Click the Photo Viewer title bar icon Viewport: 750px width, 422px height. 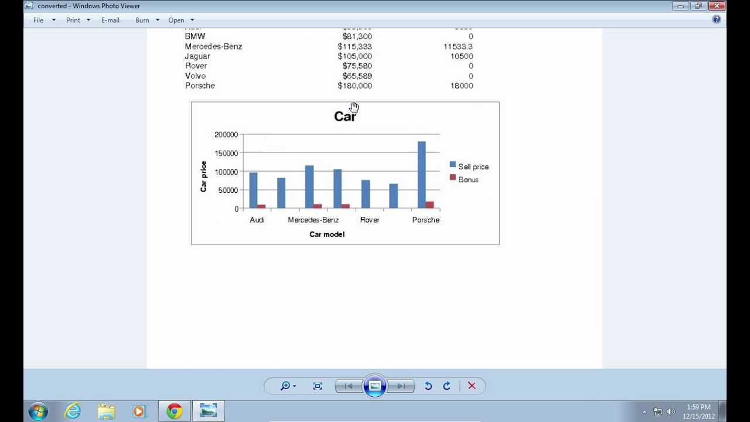pos(29,6)
